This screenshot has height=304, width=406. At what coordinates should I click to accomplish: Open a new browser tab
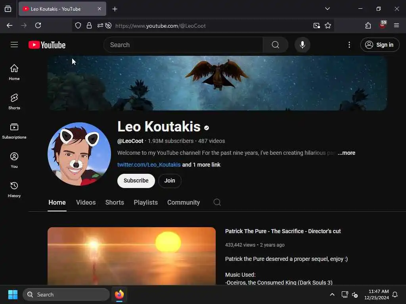(115, 9)
